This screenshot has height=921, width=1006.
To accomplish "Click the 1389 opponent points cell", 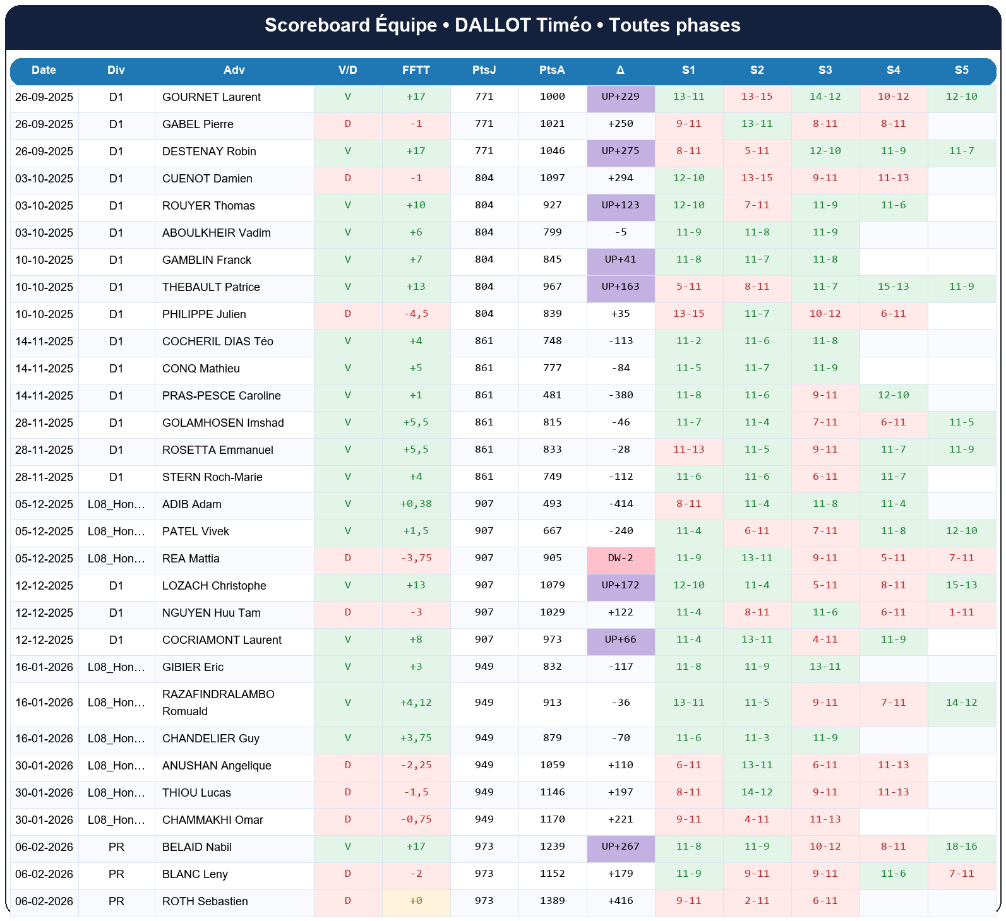I will pyautogui.click(x=552, y=901).
